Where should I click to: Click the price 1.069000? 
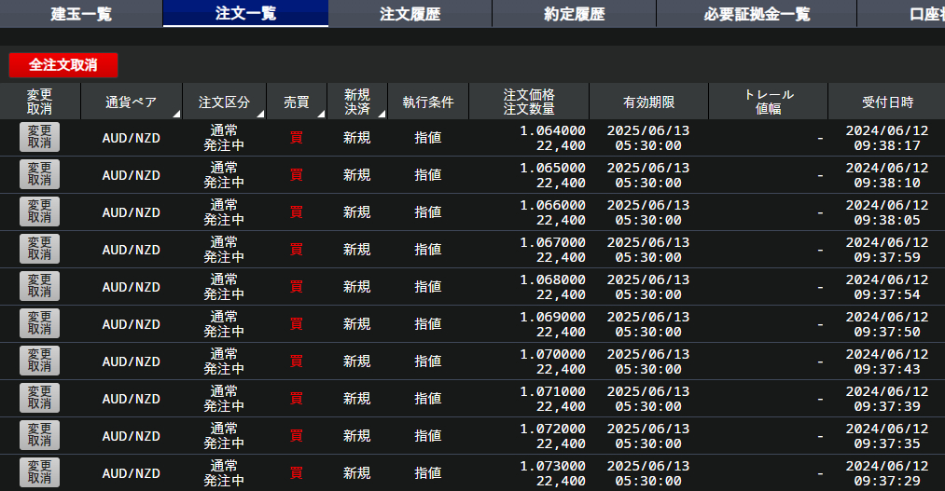pyautogui.click(x=552, y=317)
